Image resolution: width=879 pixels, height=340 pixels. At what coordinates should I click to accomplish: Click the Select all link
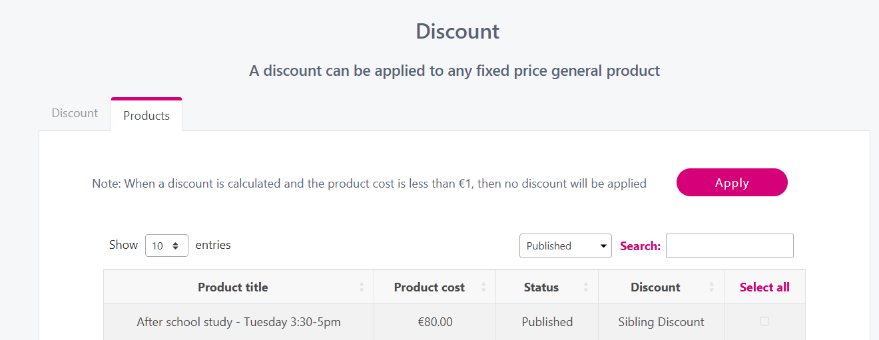click(764, 287)
